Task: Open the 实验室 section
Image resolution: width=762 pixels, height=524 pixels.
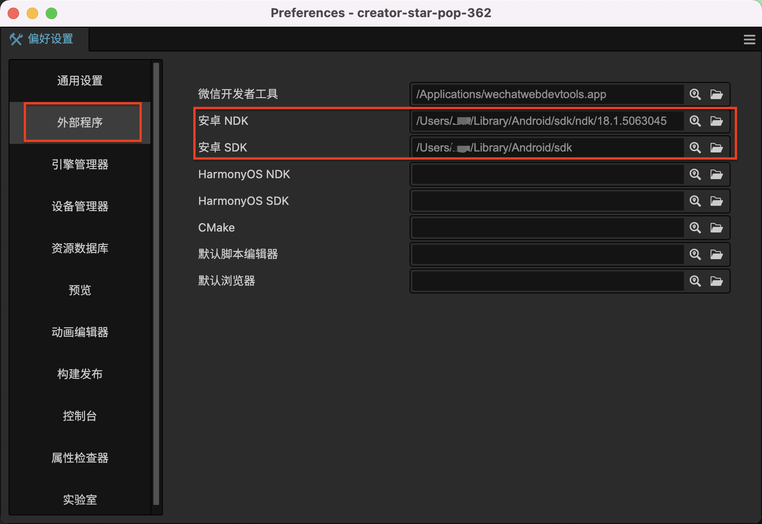Action: click(x=80, y=500)
